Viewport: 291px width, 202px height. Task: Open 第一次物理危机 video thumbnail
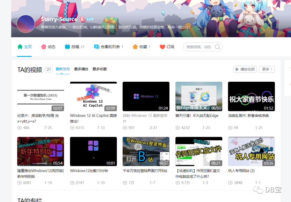[41, 96]
